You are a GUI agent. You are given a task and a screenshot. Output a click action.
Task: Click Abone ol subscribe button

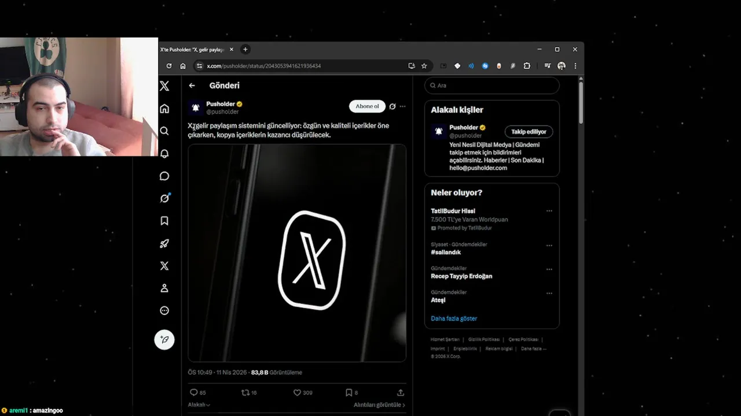(367, 106)
